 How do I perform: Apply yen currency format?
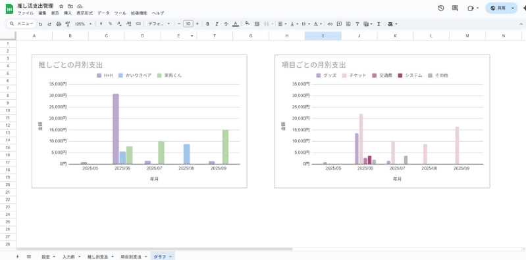pos(101,24)
